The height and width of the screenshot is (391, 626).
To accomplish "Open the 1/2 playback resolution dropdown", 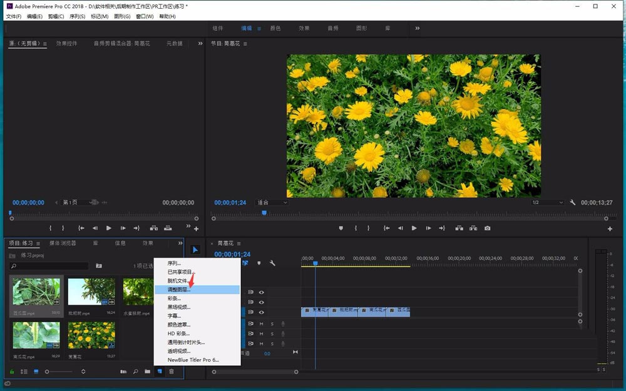I will [546, 203].
